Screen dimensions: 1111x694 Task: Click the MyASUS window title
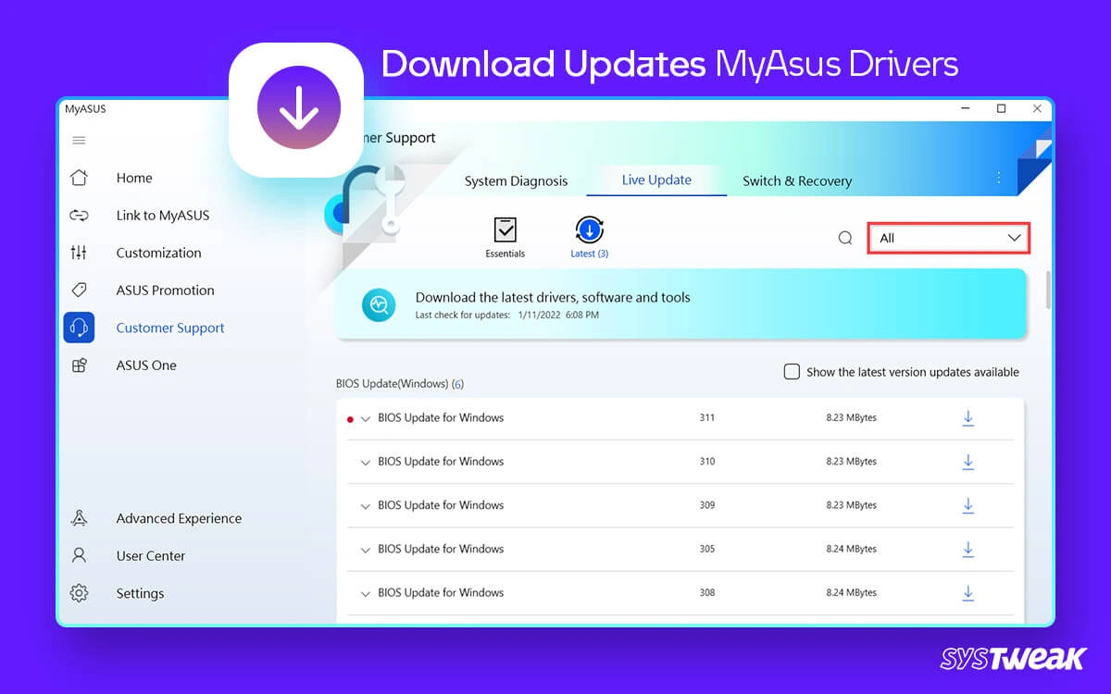85,109
